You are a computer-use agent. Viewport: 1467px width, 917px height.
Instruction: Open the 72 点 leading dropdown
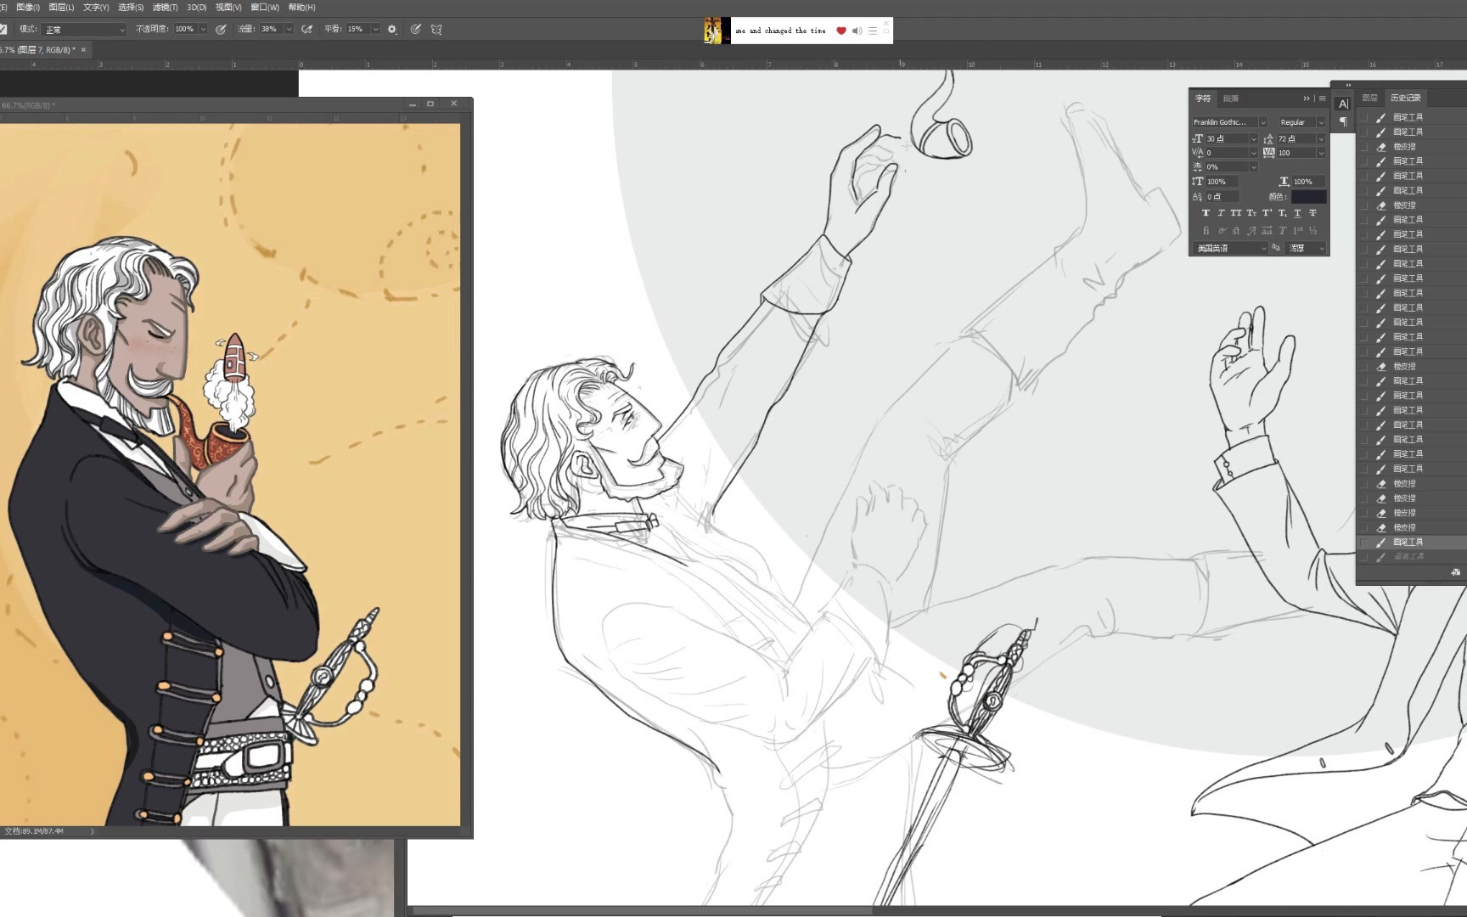[1321, 138]
